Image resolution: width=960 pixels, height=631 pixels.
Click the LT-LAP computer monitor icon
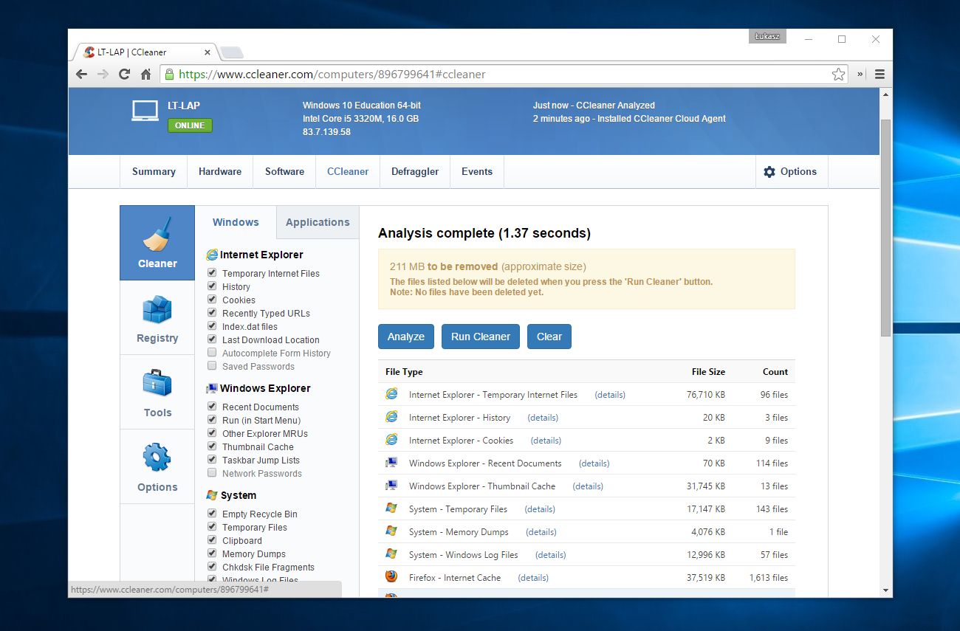tap(145, 111)
